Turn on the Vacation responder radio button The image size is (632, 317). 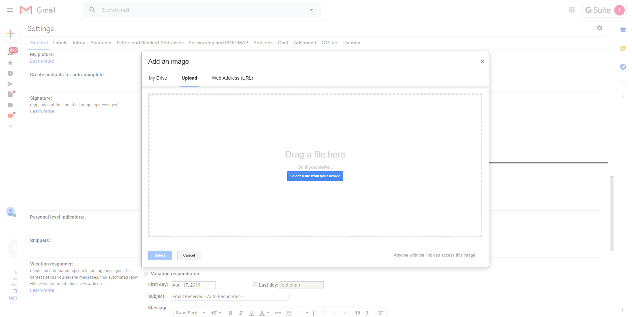click(x=146, y=274)
